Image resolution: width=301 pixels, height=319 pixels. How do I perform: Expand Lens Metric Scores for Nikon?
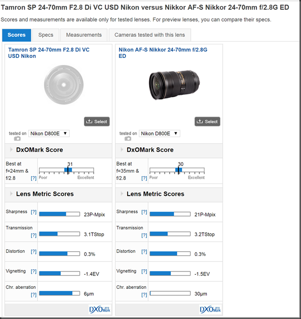point(122,194)
